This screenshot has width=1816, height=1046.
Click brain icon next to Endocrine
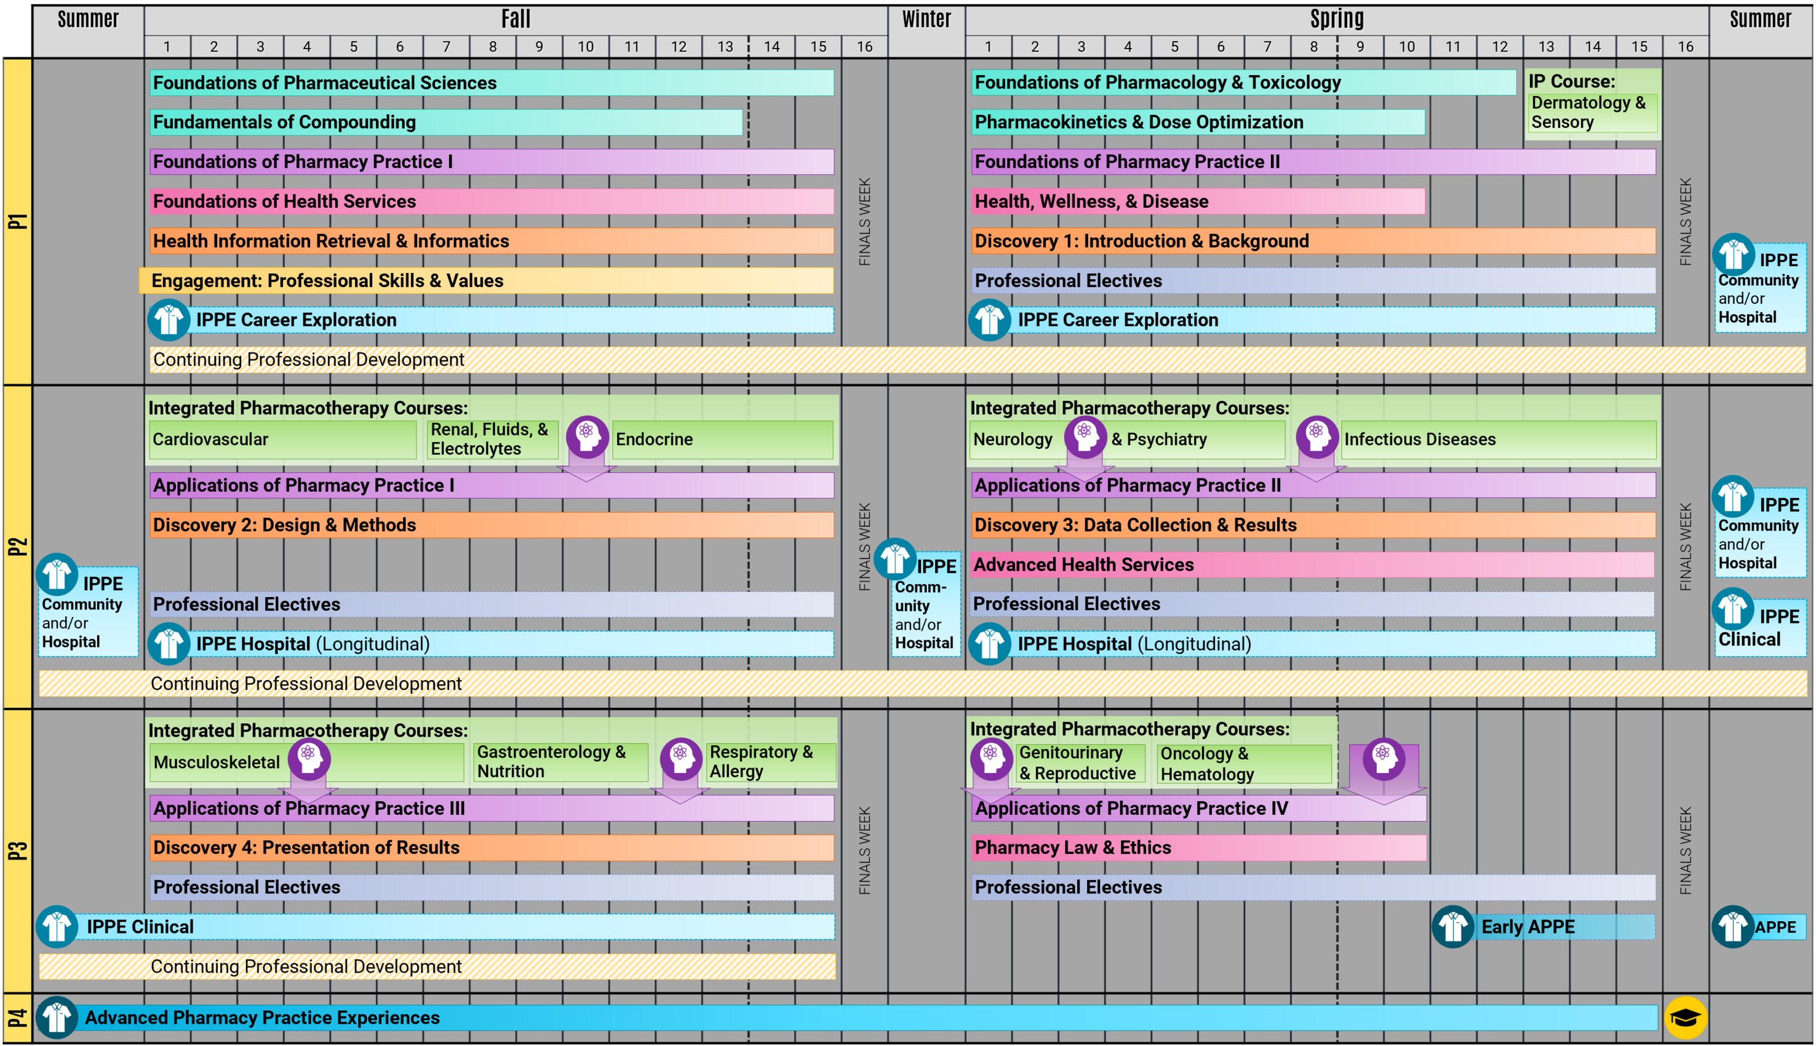coord(587,435)
